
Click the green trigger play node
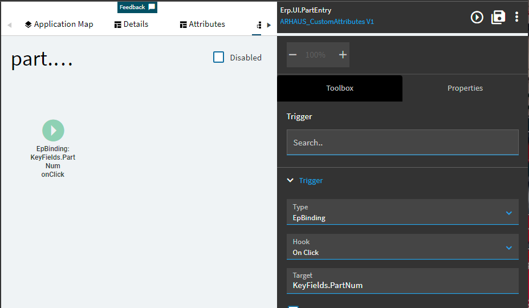click(x=53, y=131)
